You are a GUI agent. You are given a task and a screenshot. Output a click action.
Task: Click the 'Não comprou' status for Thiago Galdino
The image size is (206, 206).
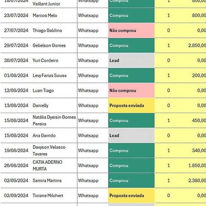pos(131,31)
